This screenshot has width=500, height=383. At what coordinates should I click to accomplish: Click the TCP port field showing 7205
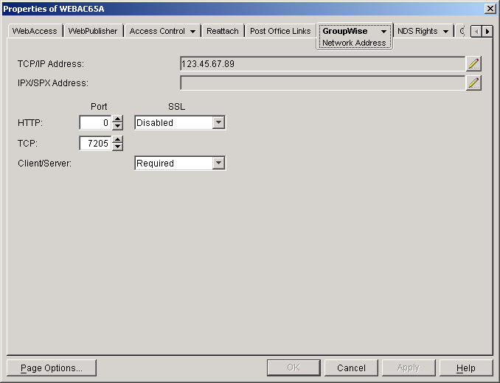[95, 144]
